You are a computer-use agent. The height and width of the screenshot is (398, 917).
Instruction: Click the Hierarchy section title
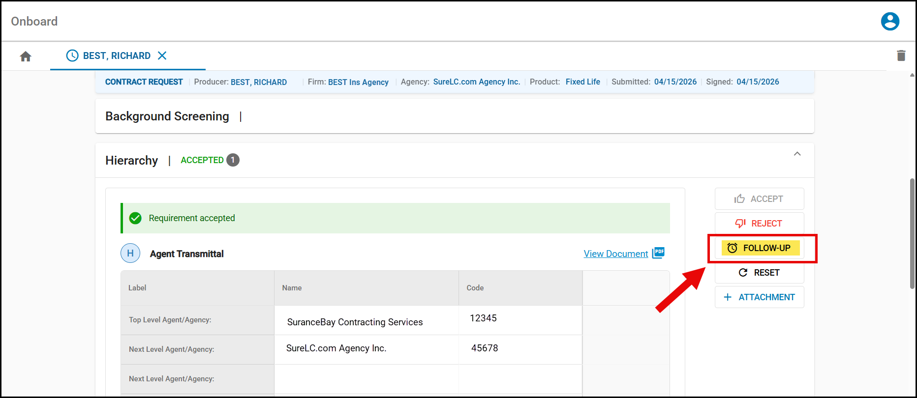point(131,161)
